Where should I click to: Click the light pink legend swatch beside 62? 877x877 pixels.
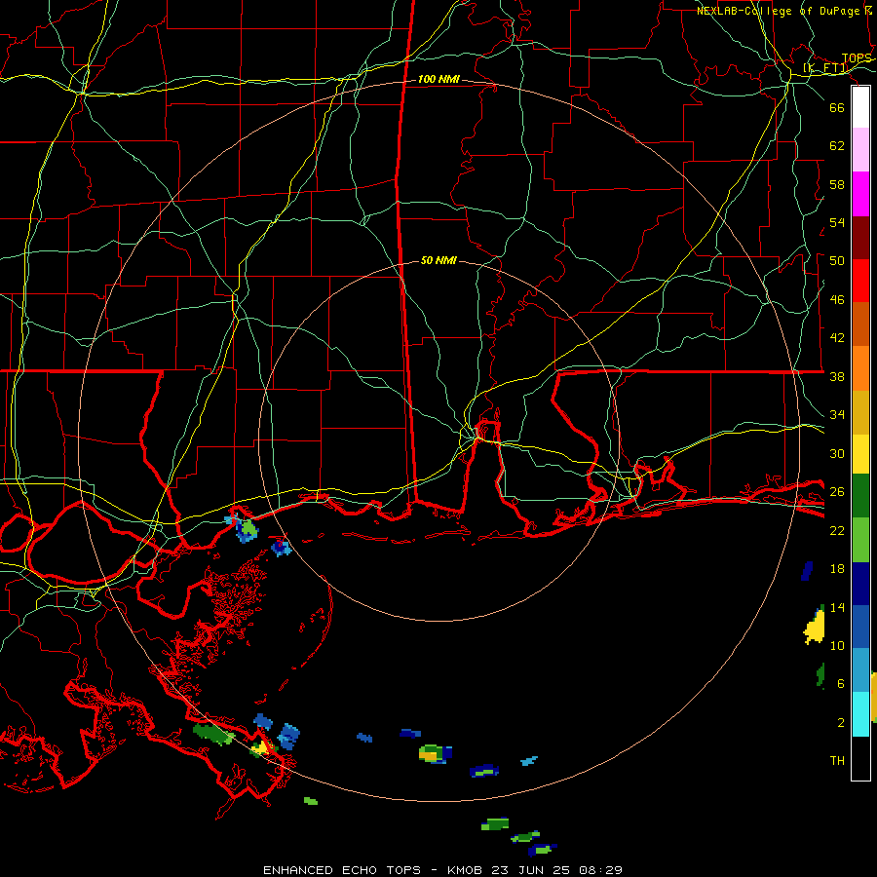(860, 150)
